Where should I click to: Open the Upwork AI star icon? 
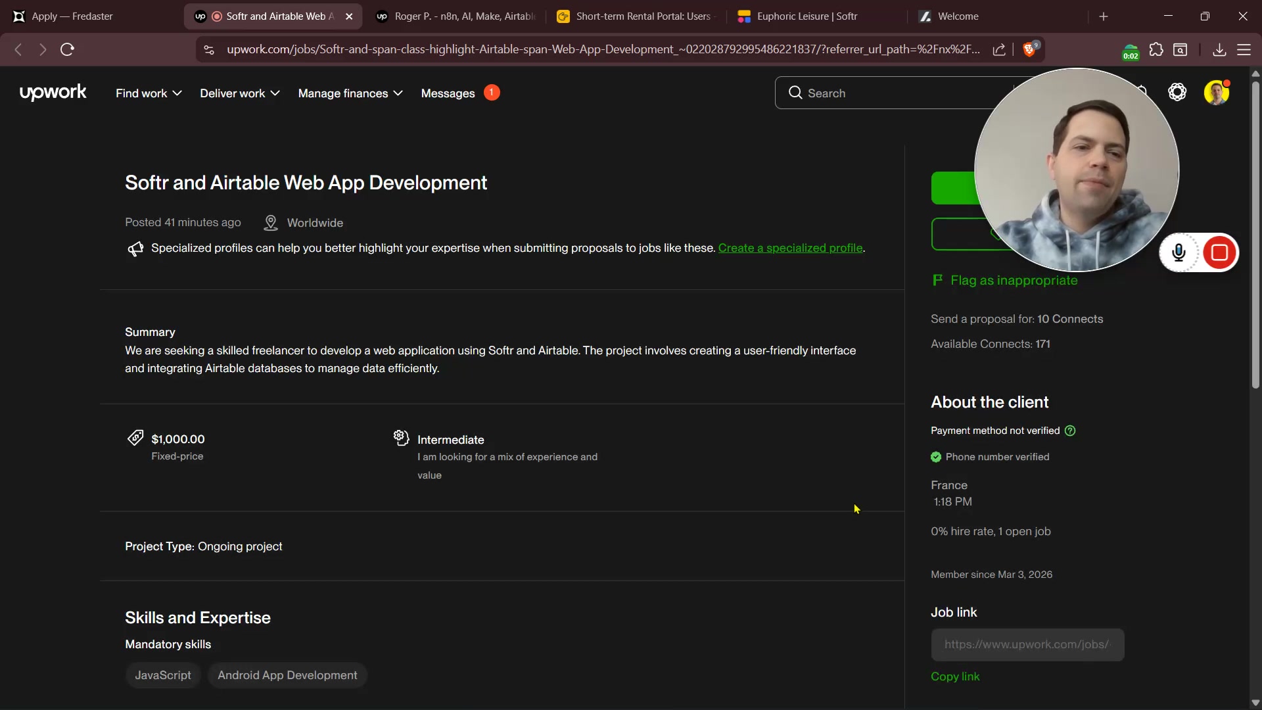pyautogui.click(x=1177, y=93)
